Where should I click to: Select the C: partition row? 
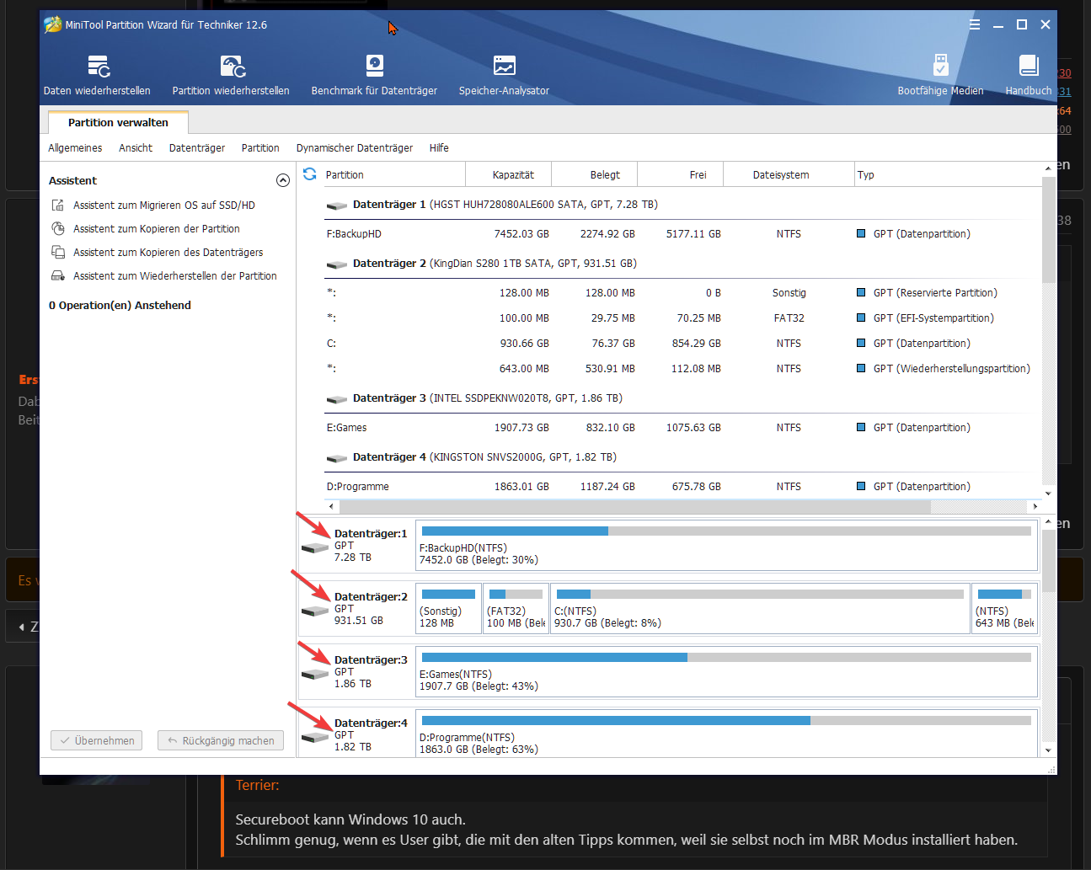[682, 343]
